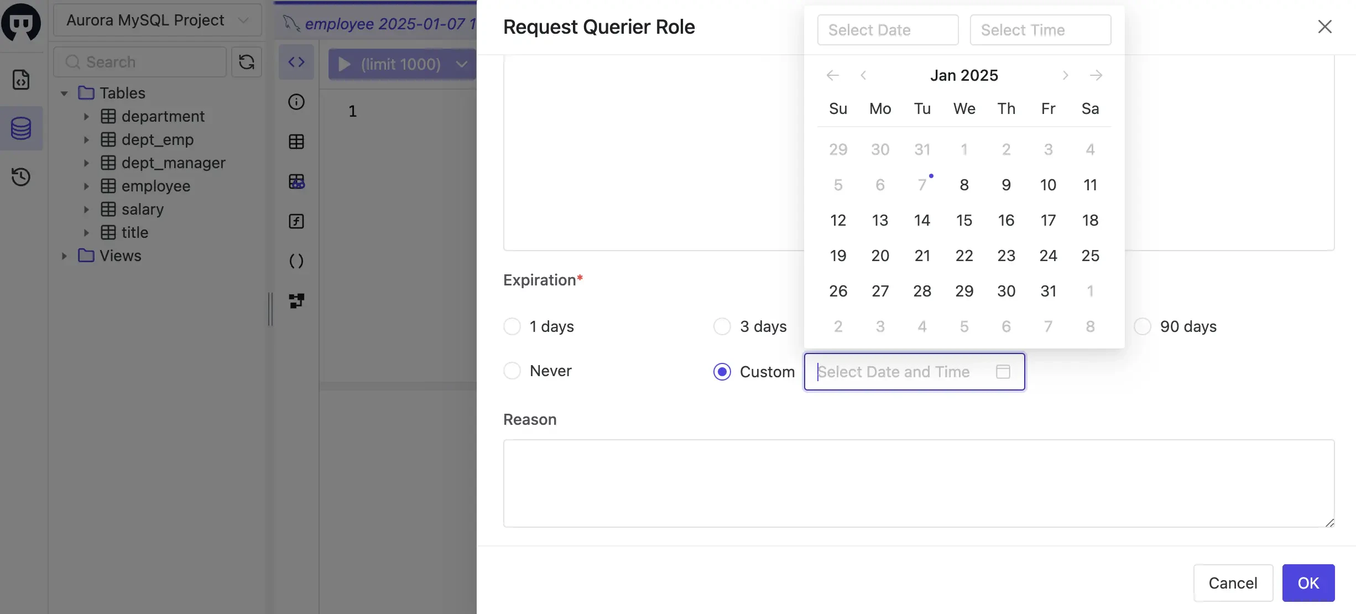Select the 3 days expiration option
Image resolution: width=1356 pixels, height=614 pixels.
pyautogui.click(x=722, y=326)
